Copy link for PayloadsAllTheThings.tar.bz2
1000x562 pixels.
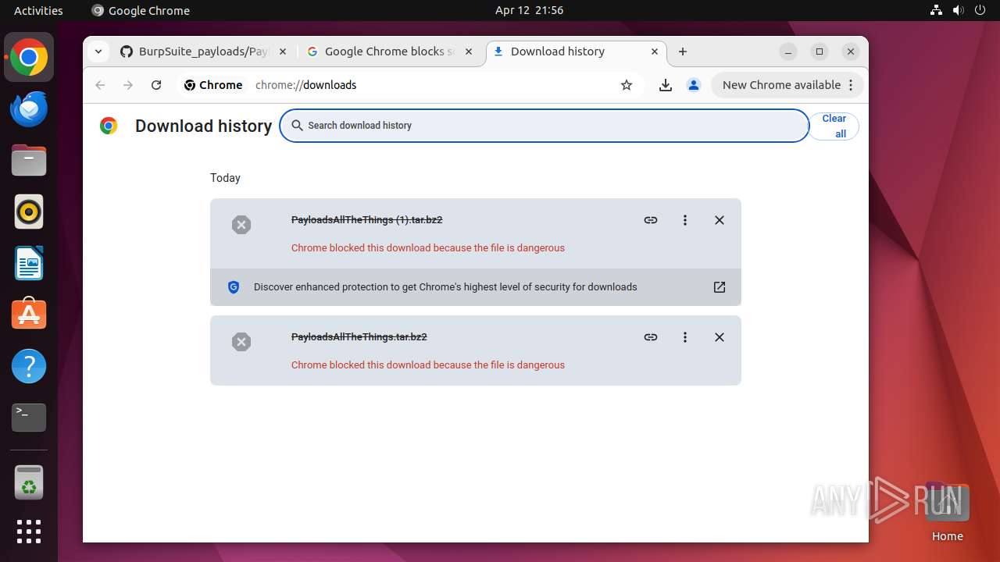coord(651,337)
